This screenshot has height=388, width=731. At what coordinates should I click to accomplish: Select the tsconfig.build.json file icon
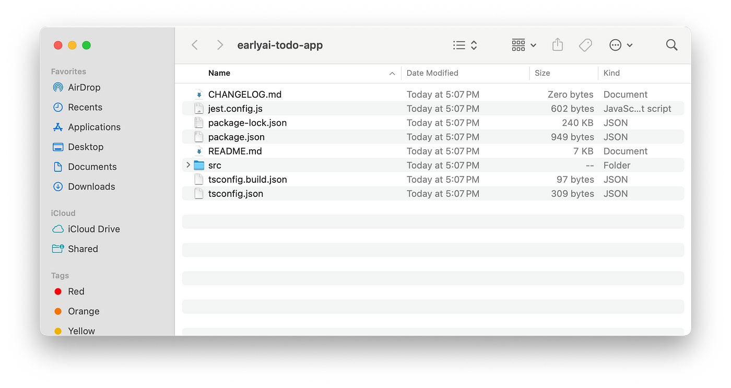pos(199,179)
